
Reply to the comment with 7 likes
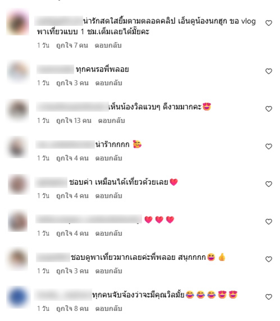pyautogui.click(x=108, y=45)
